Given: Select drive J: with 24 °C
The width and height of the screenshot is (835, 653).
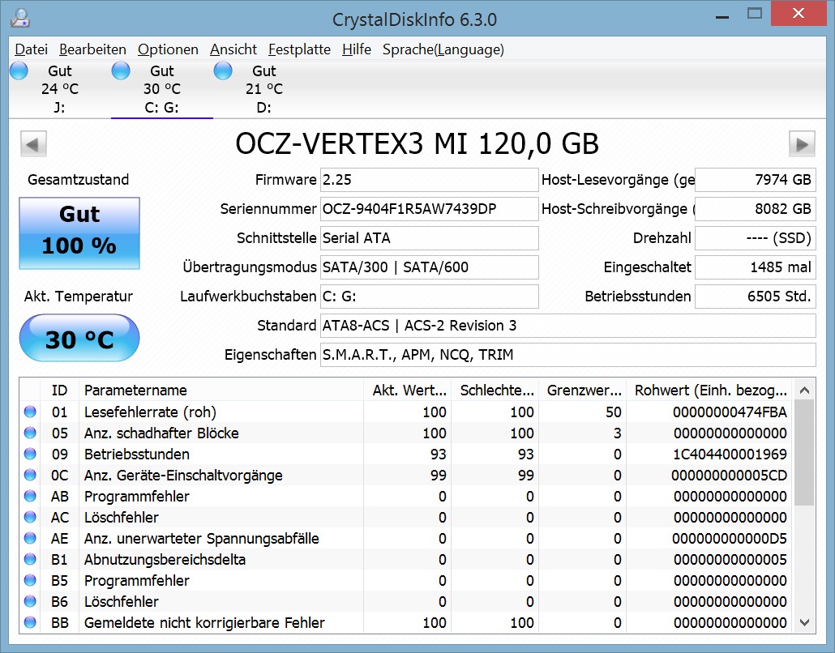Looking at the screenshot, I should point(60,89).
